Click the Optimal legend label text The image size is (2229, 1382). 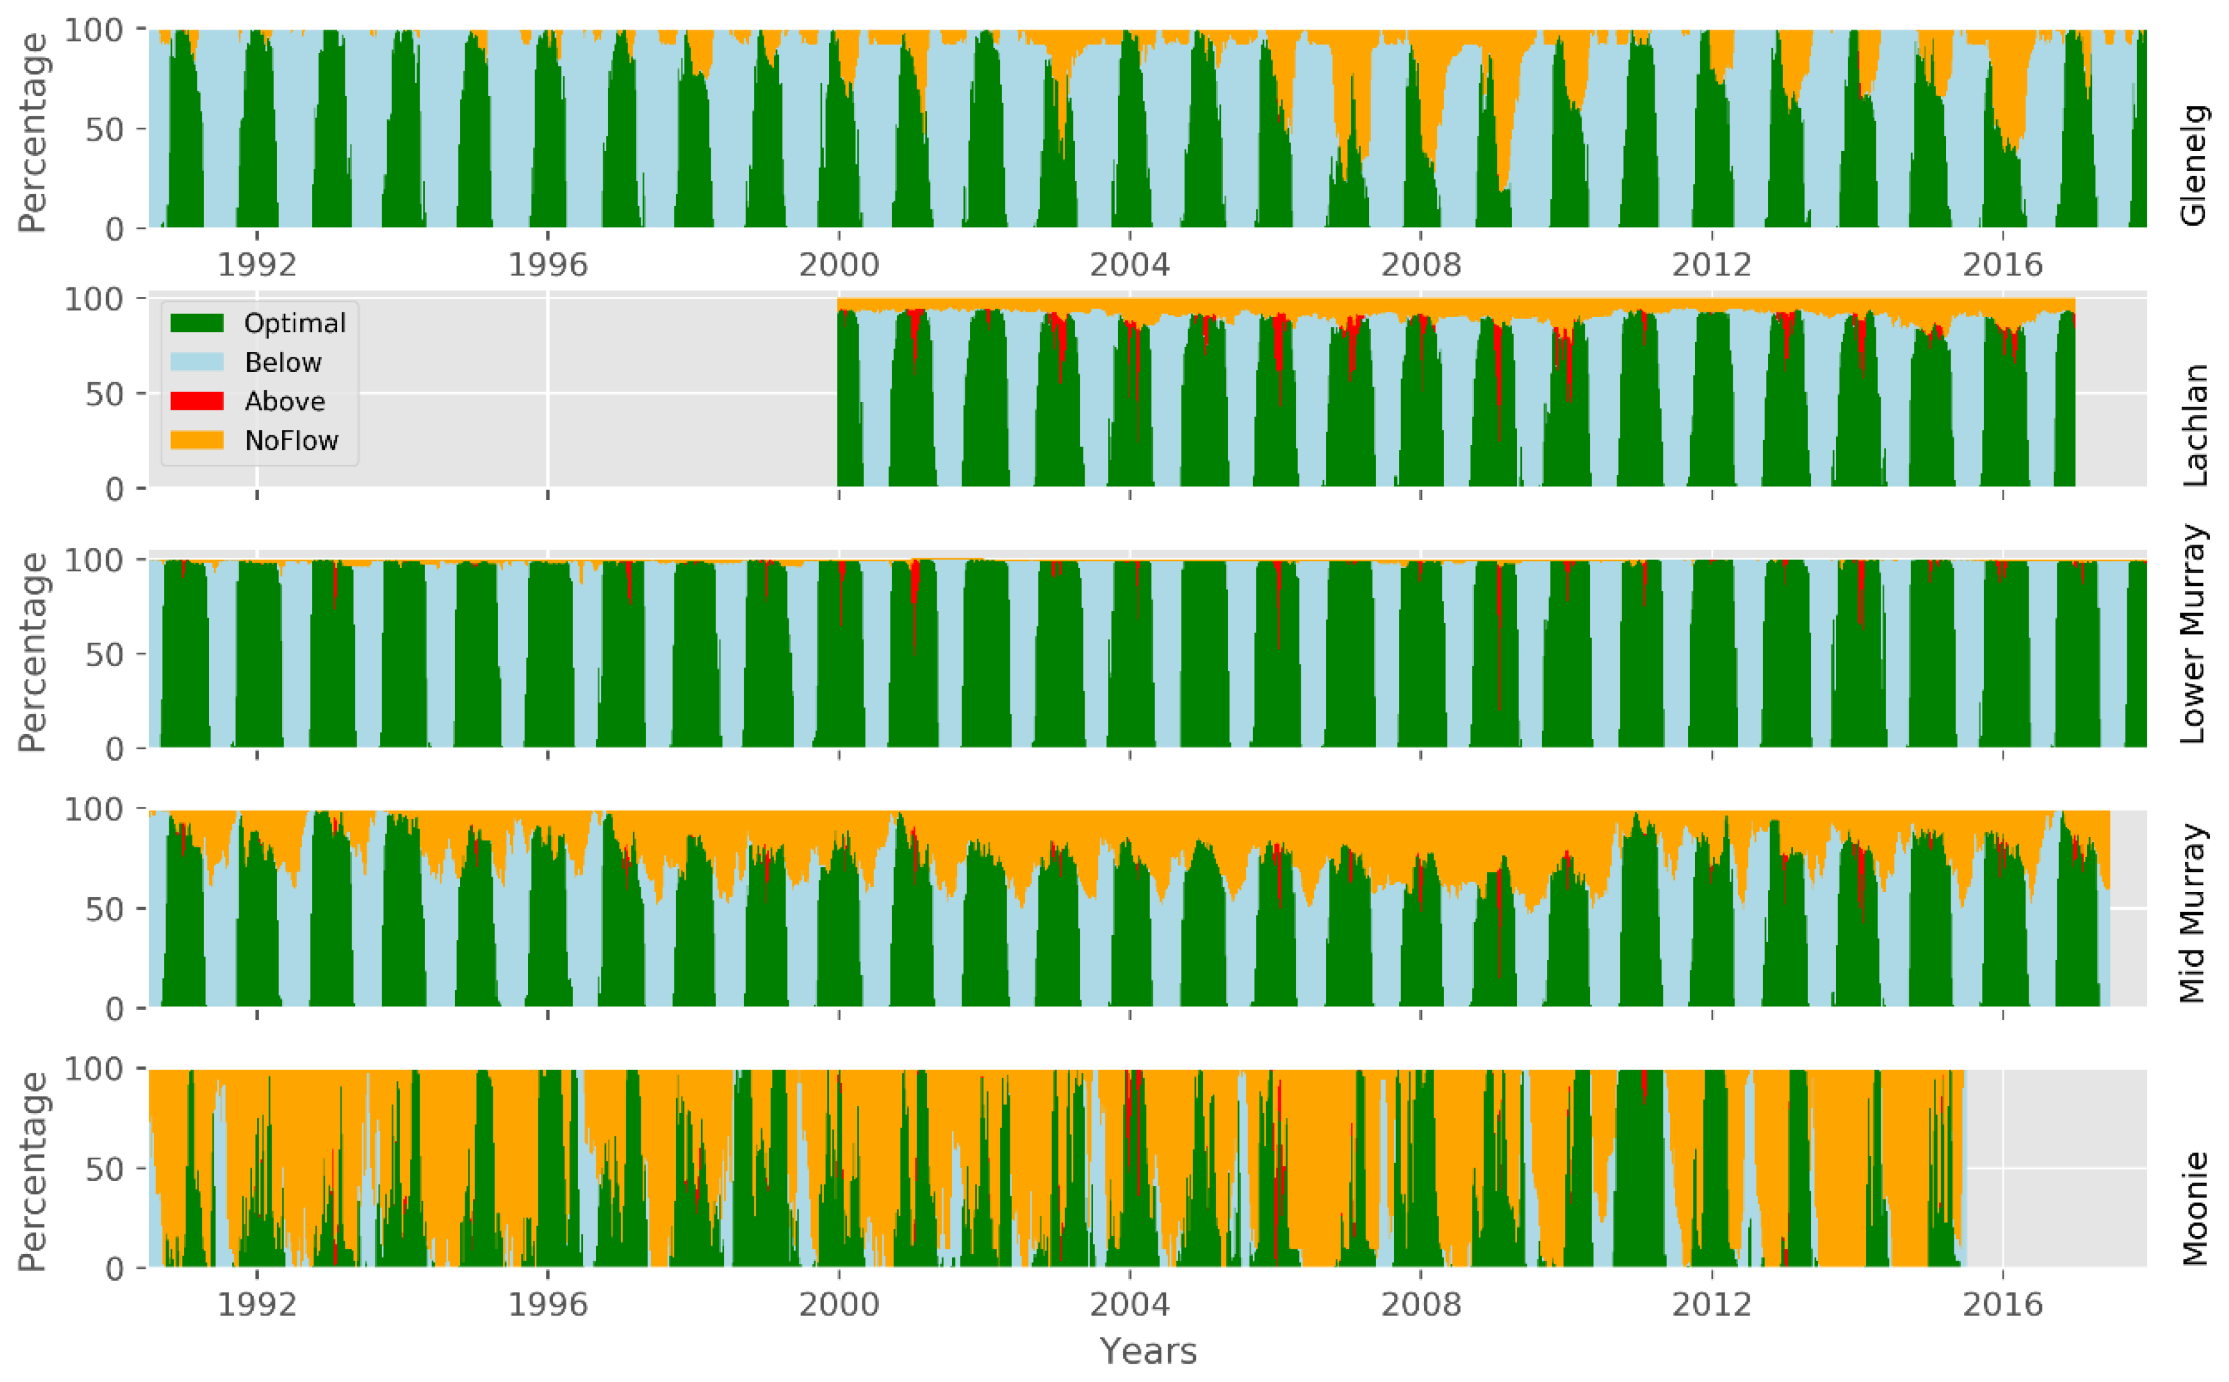tap(294, 323)
